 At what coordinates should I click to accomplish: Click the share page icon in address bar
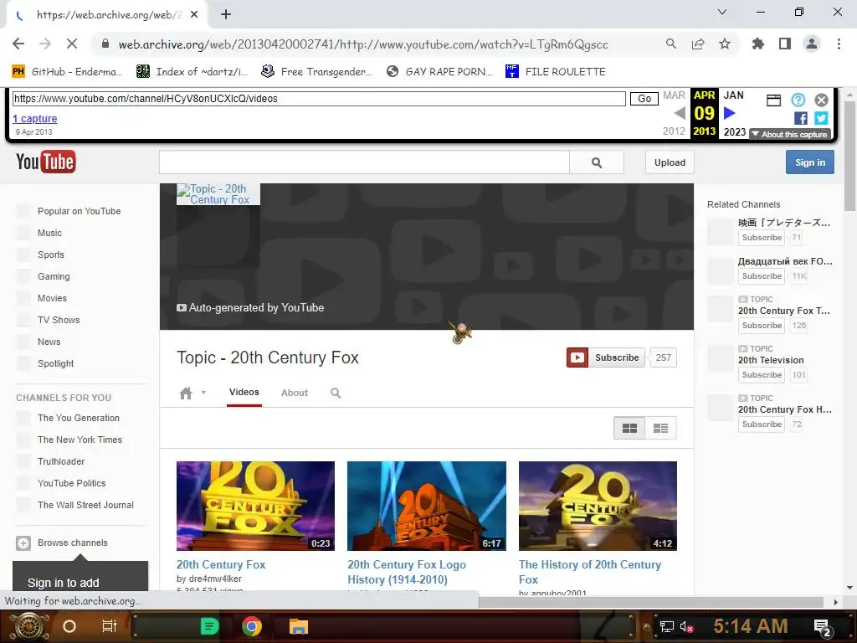pos(698,44)
